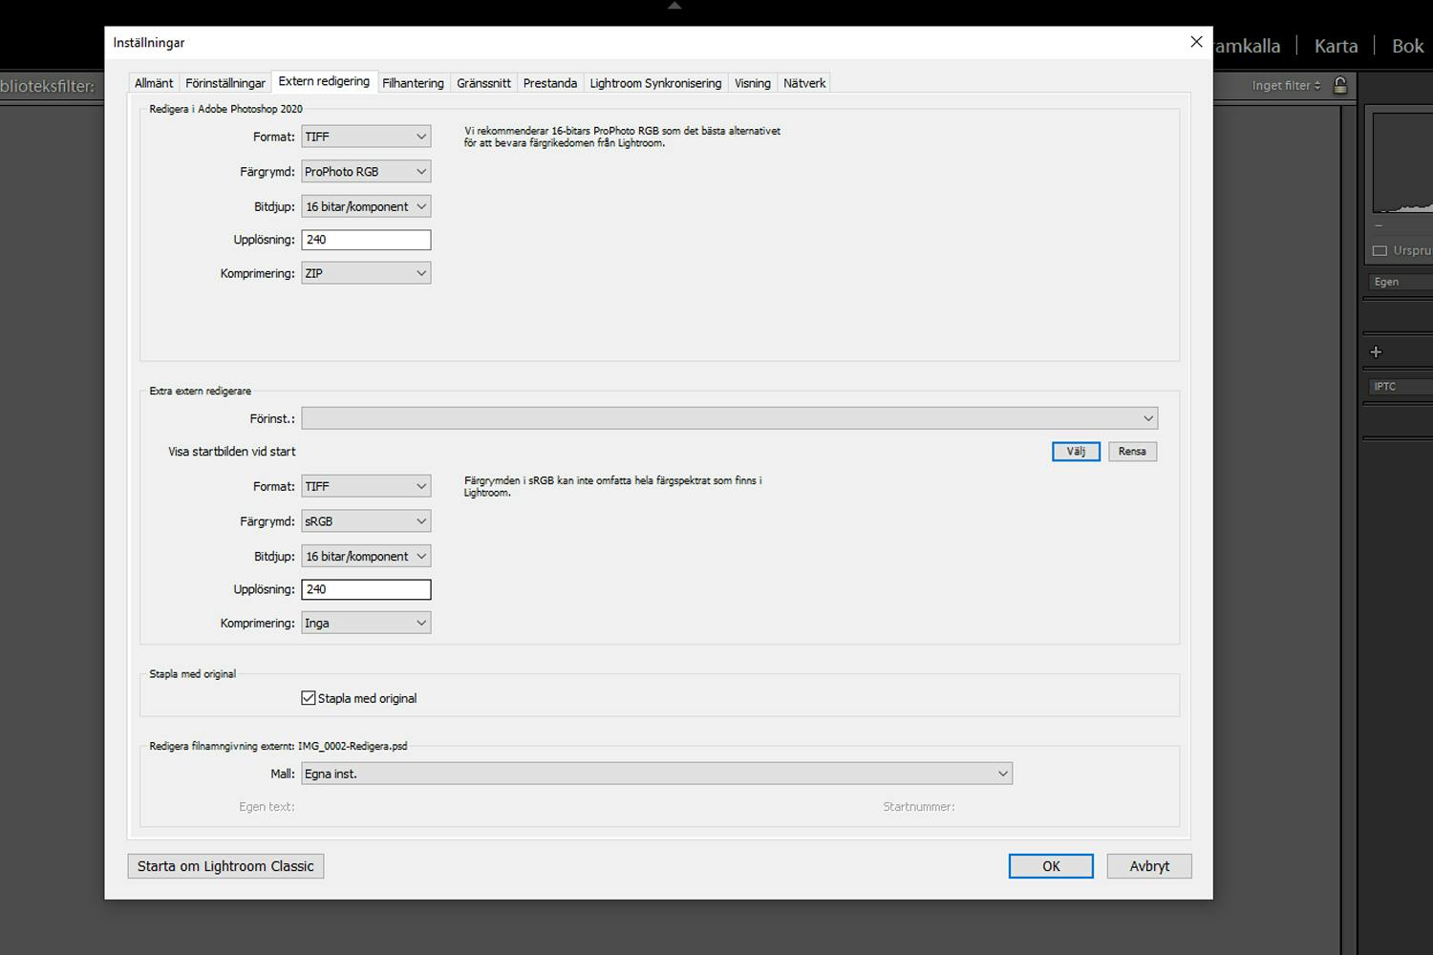This screenshot has height=955, width=1433.
Task: Open extra editor Format dropdown
Action: coord(366,486)
